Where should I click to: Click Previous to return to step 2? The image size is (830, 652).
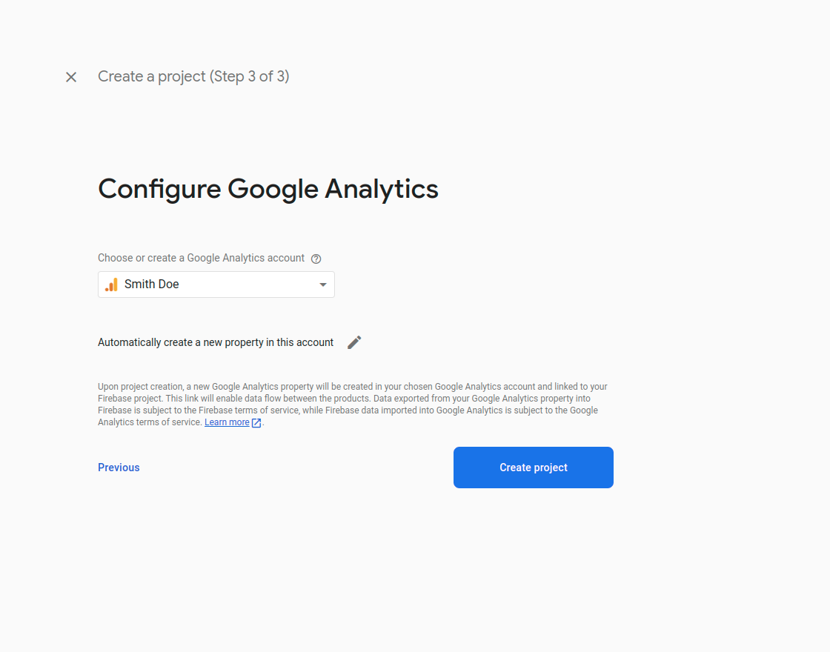[x=119, y=467]
